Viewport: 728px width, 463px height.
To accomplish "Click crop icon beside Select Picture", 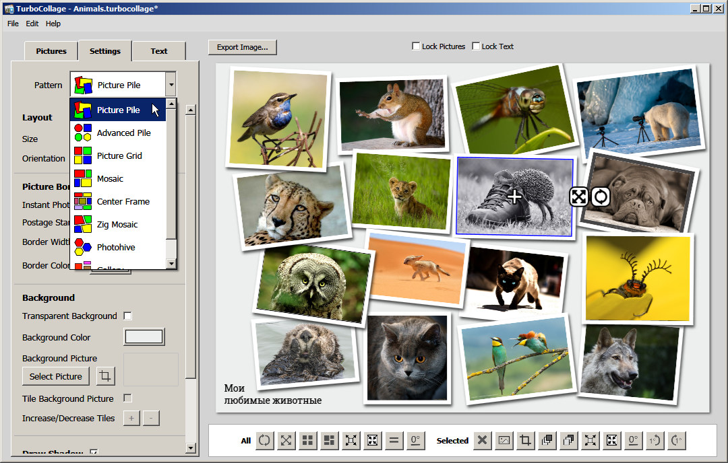I will point(104,376).
